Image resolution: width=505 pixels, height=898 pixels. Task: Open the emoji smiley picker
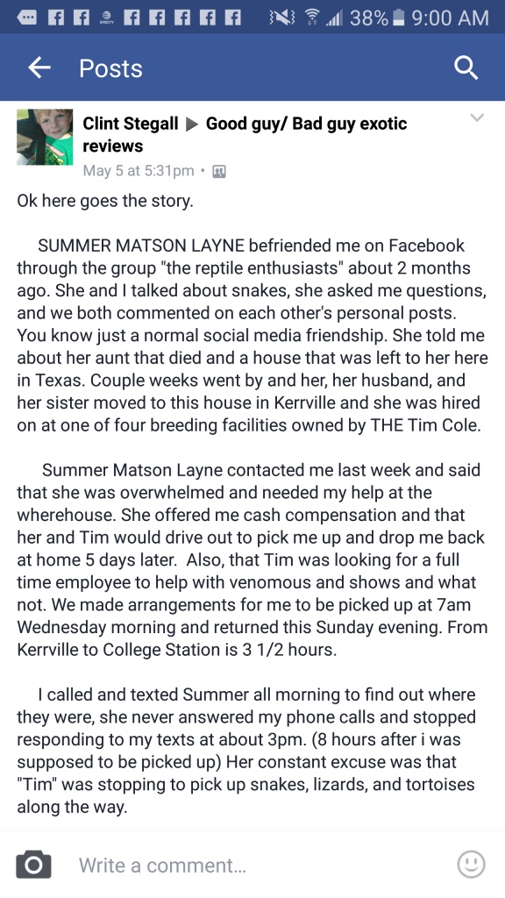tap(471, 864)
